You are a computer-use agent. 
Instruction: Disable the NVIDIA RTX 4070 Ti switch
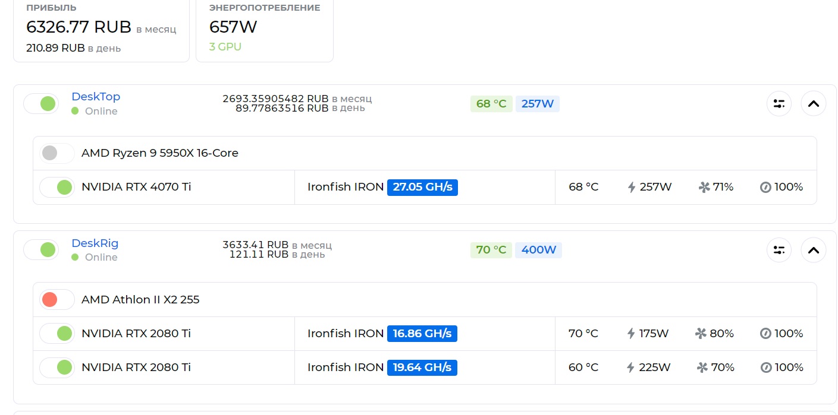click(57, 188)
